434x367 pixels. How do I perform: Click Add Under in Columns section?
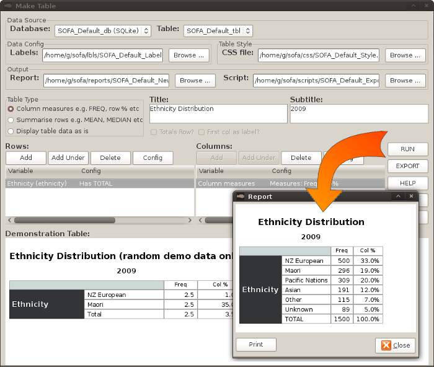(259, 157)
